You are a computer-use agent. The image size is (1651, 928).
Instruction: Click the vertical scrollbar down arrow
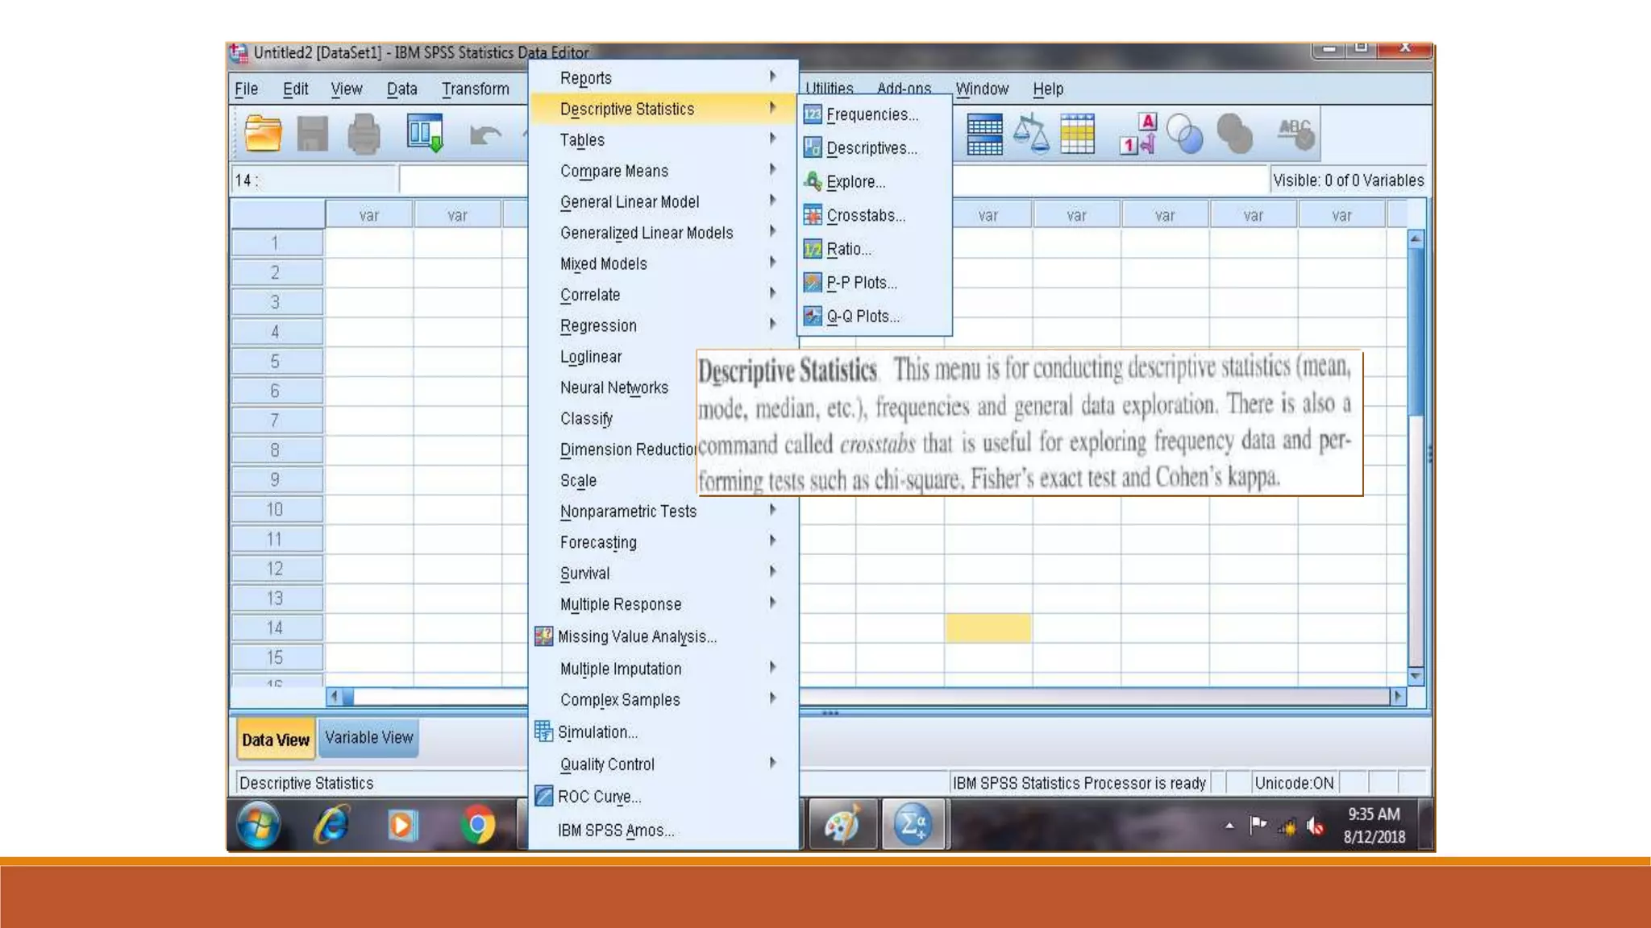pyautogui.click(x=1416, y=676)
